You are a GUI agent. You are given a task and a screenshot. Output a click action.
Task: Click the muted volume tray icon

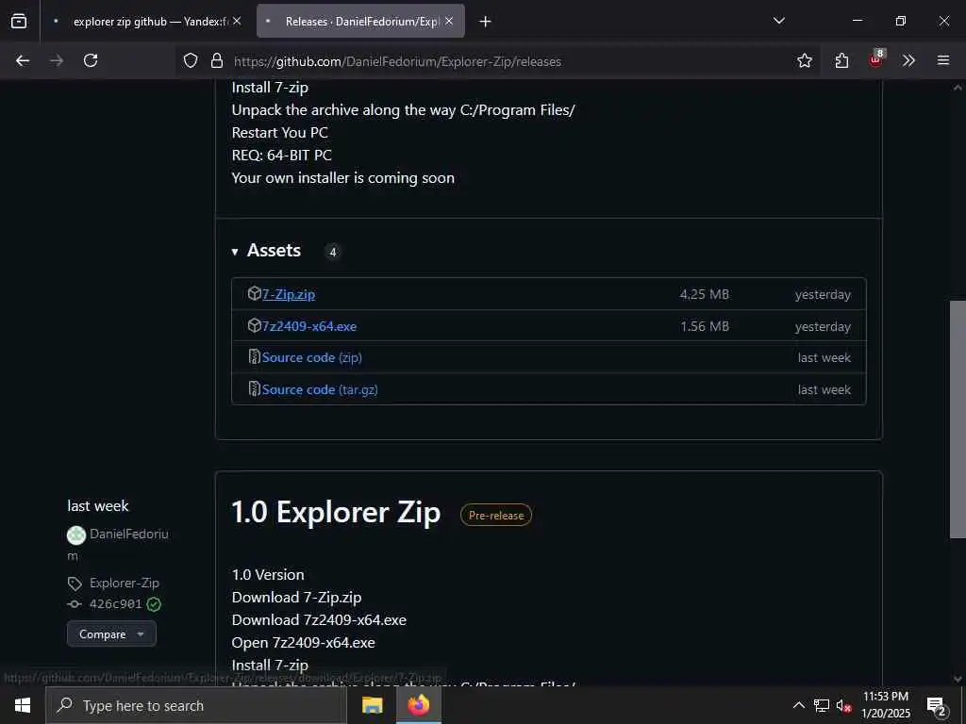pyautogui.click(x=843, y=705)
